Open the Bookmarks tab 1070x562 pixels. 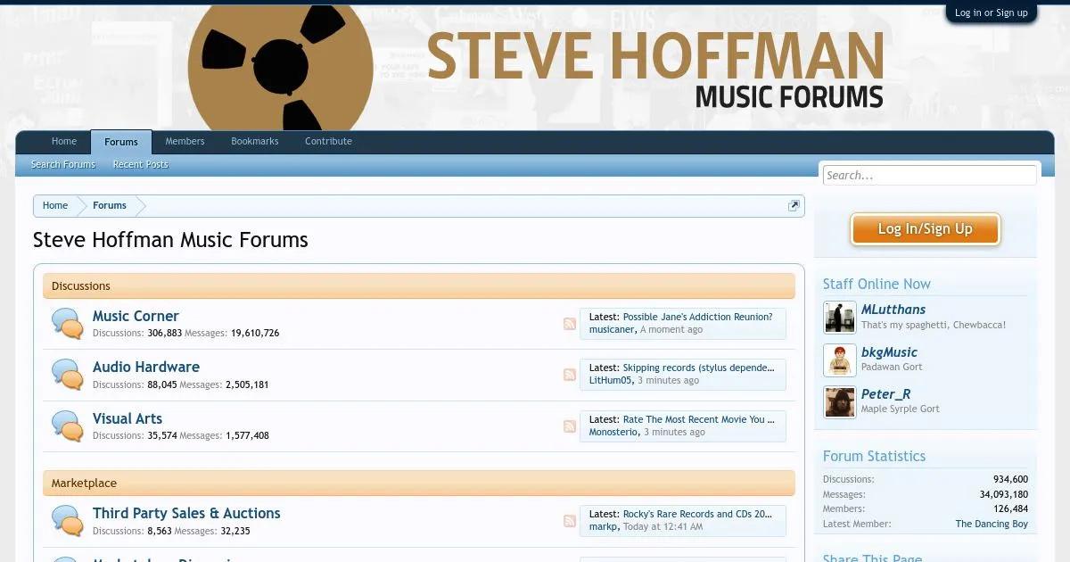pyautogui.click(x=255, y=142)
